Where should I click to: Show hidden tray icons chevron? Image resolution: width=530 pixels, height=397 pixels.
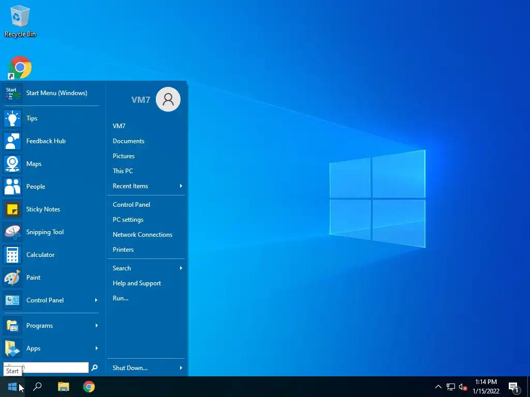pyautogui.click(x=438, y=387)
